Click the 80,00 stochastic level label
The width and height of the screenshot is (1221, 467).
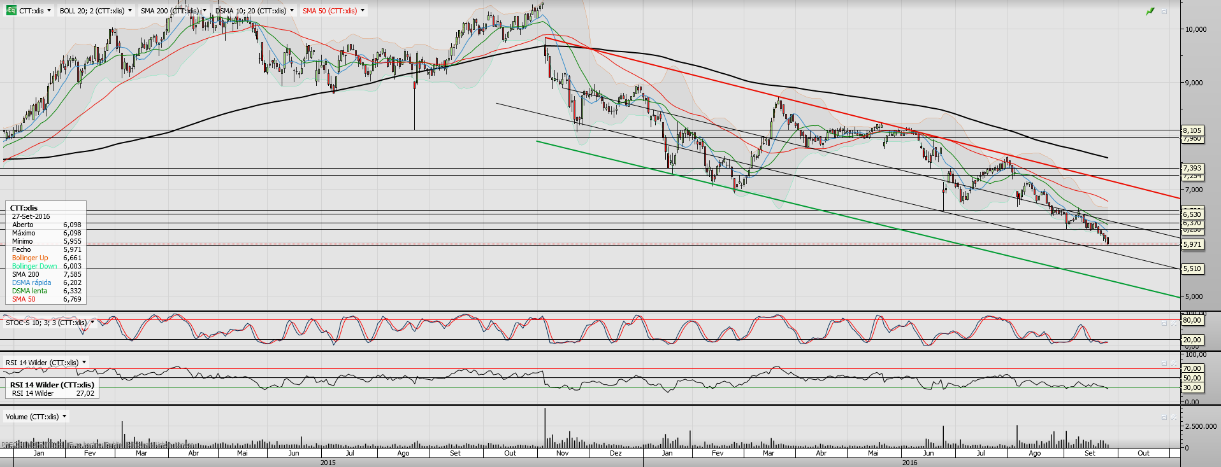pyautogui.click(x=1192, y=320)
